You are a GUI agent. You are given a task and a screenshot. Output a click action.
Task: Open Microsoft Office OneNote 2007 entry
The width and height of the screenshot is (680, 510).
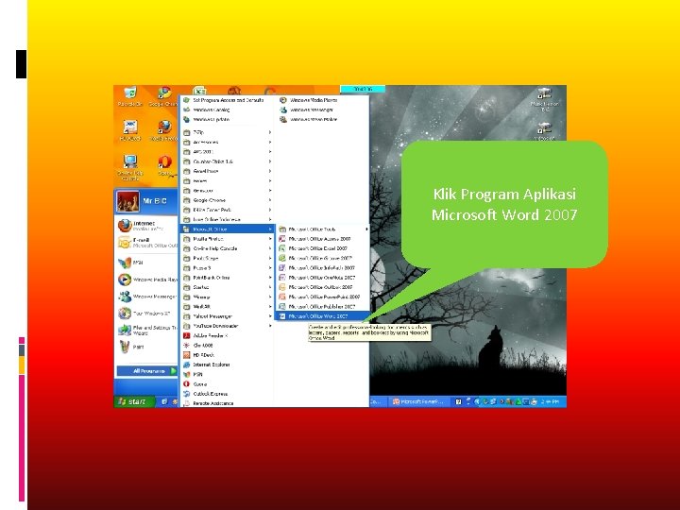coord(322,278)
